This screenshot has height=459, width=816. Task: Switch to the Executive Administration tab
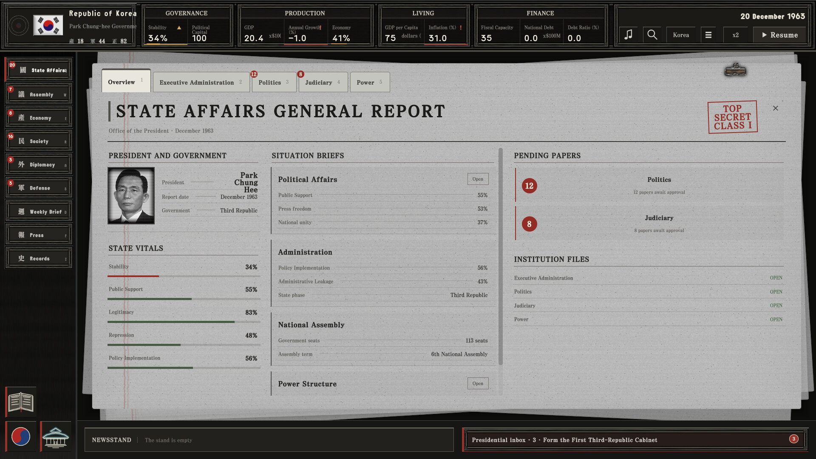point(201,82)
